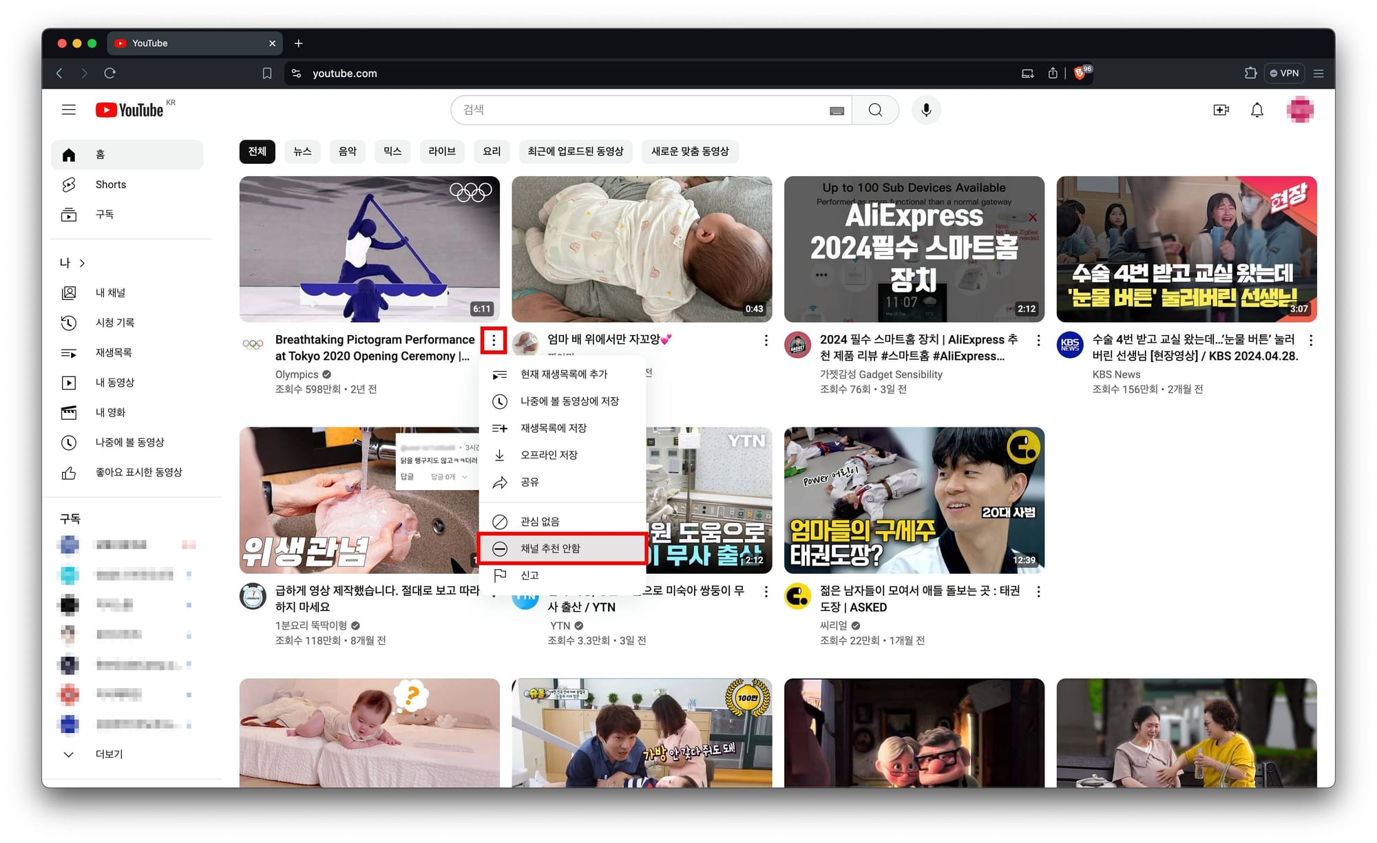Open 내 영화 in sidebar
Screen dimensions: 1377x843
[x=127, y=412]
